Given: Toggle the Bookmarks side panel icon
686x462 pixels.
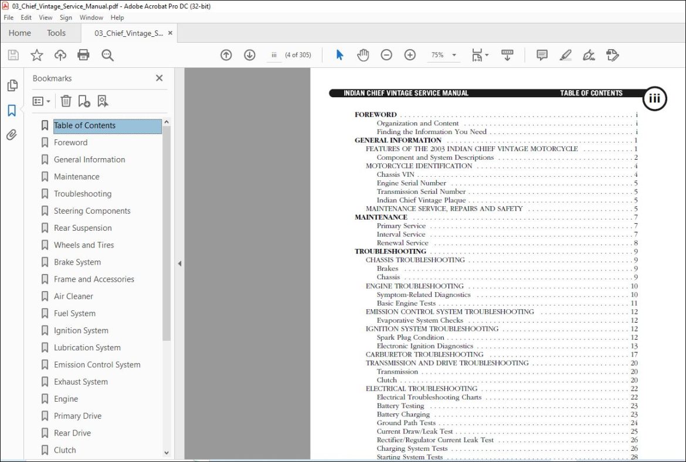Looking at the screenshot, I should 12,110.
